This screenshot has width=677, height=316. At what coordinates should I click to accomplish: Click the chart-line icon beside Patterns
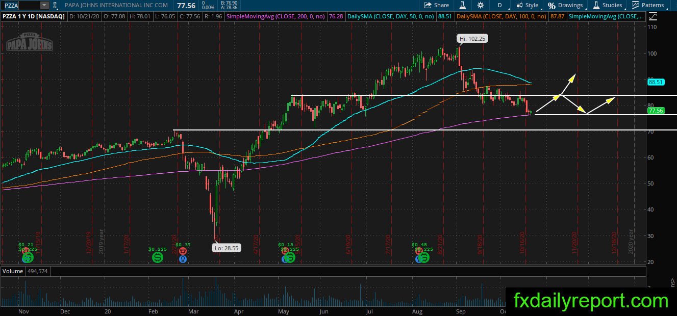tap(636, 5)
